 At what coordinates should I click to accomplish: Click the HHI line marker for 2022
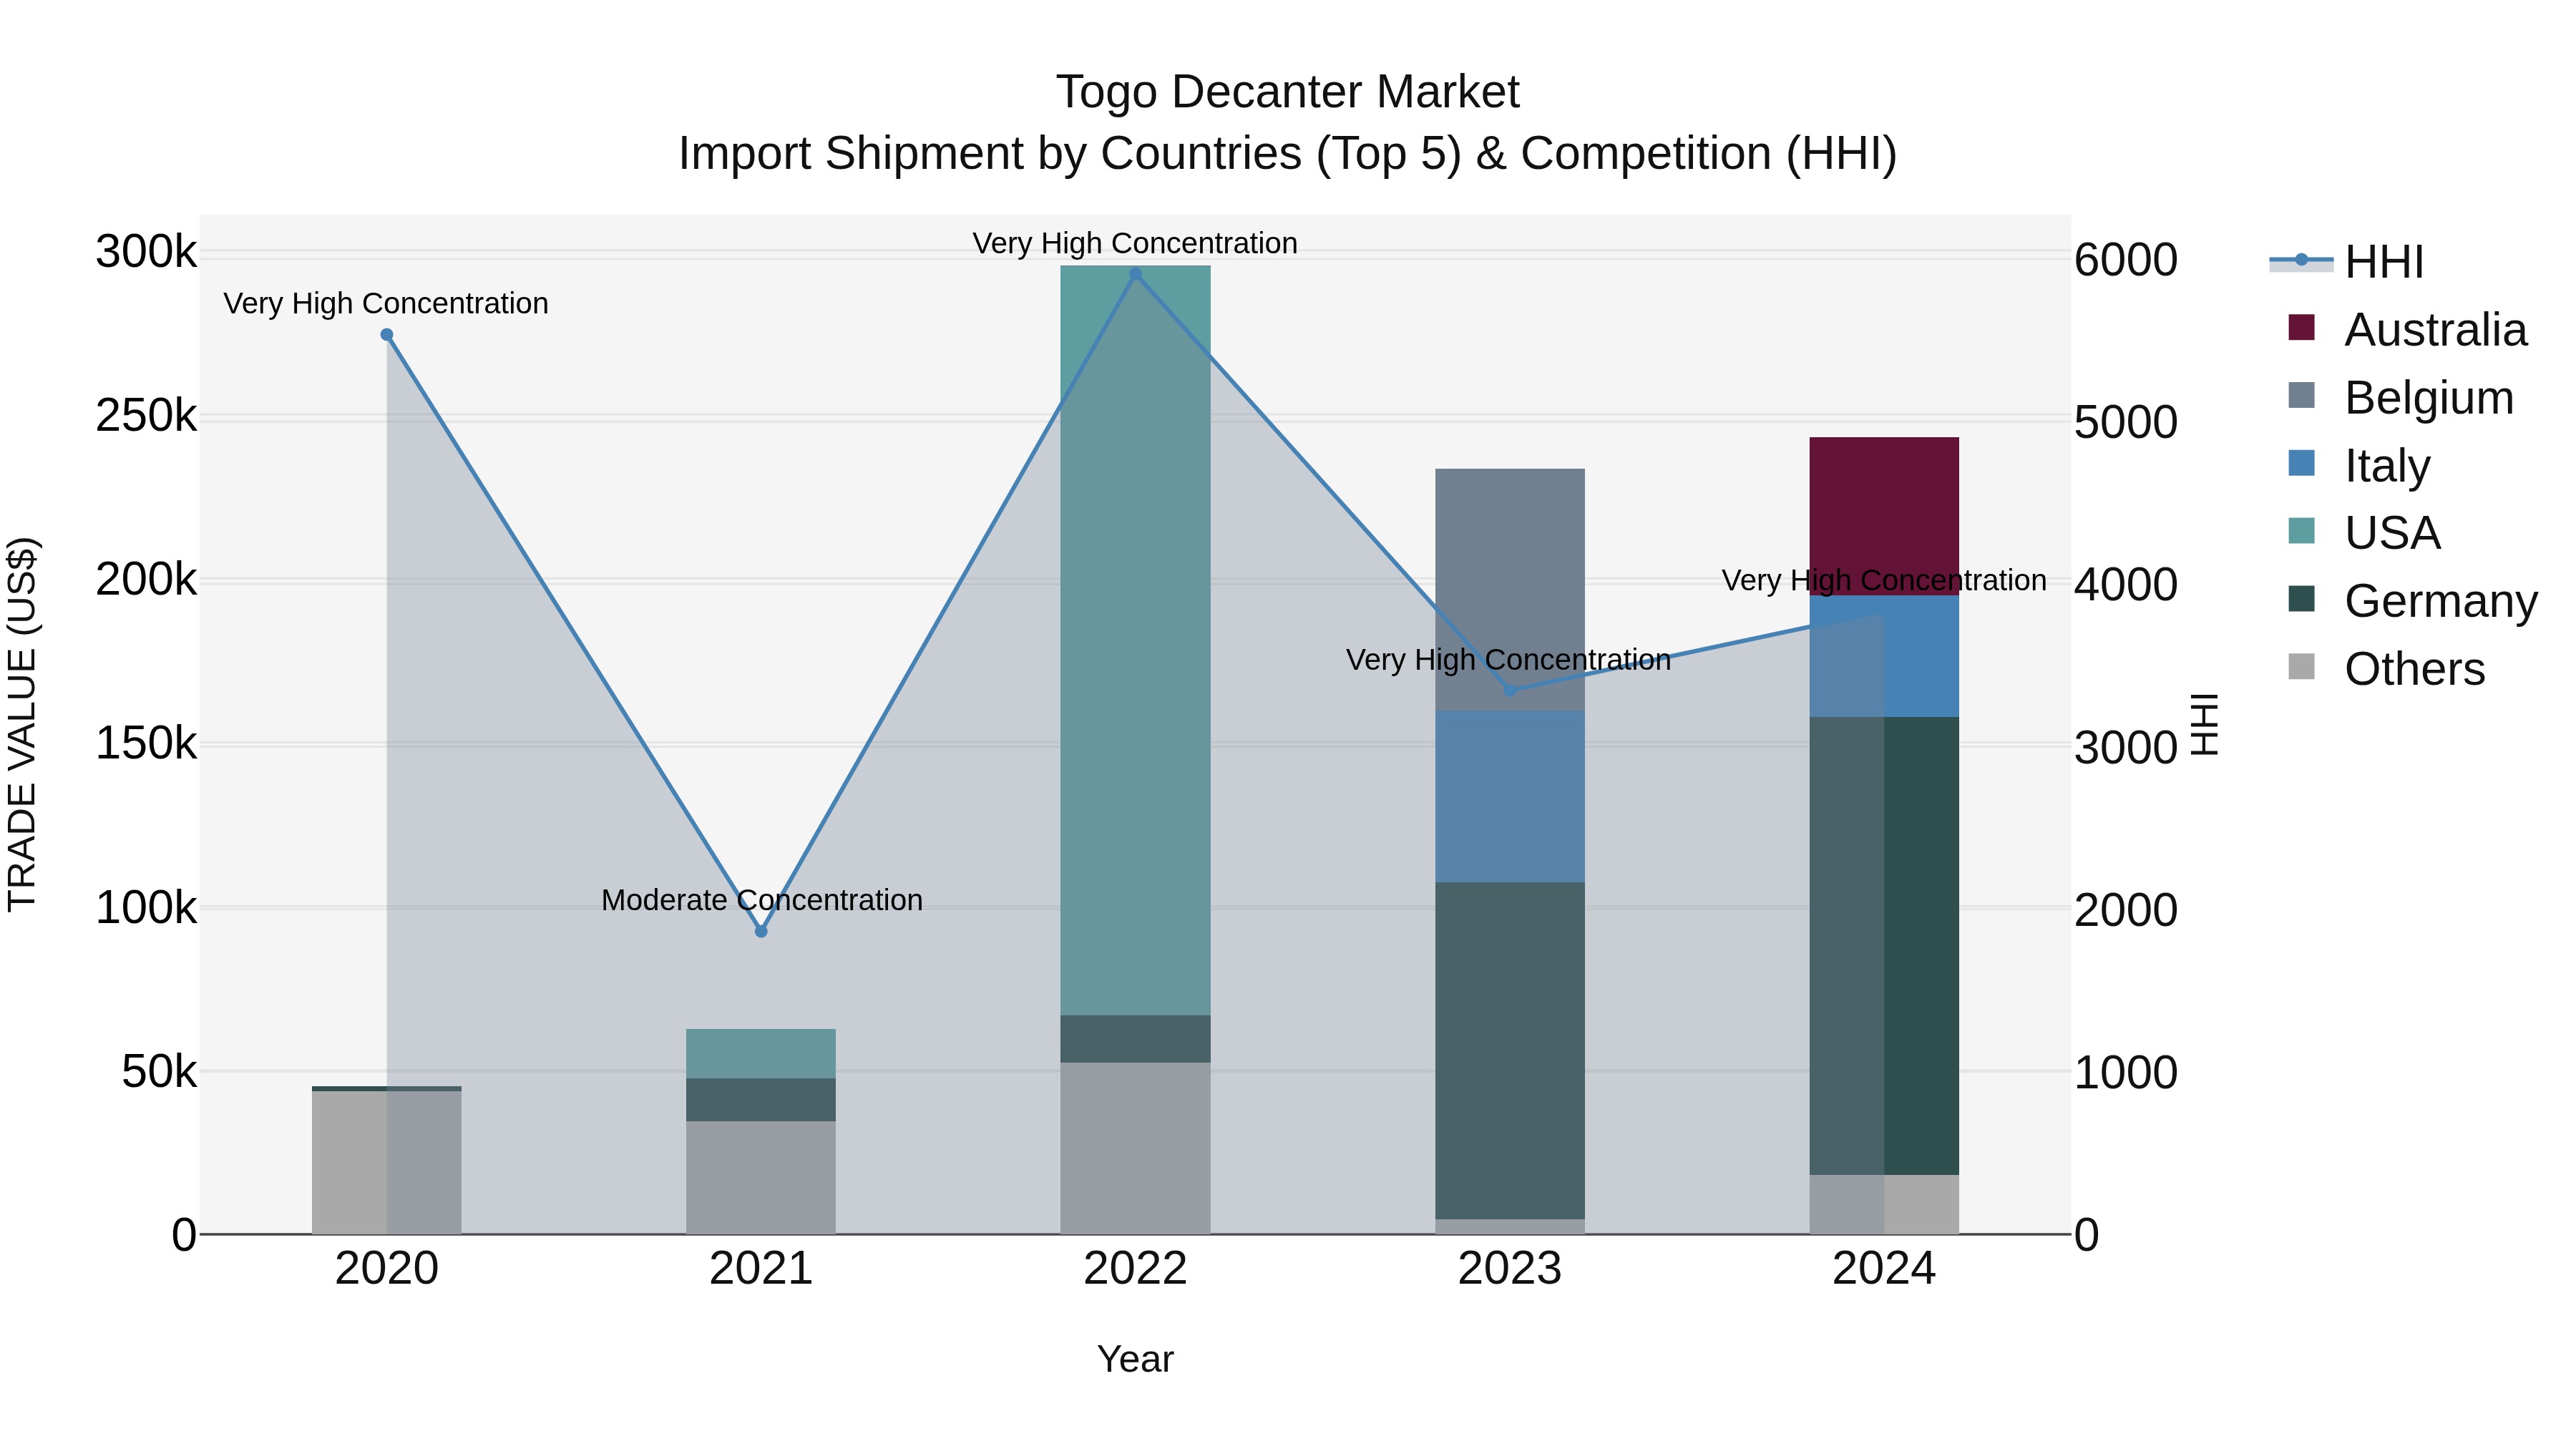tap(1135, 274)
